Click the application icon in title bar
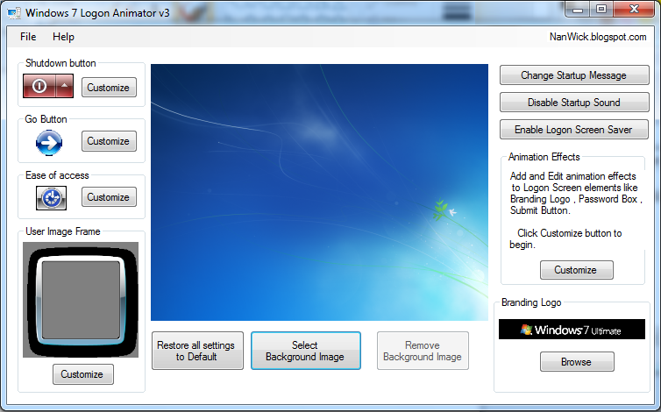Image resolution: width=661 pixels, height=412 pixels. (x=14, y=13)
